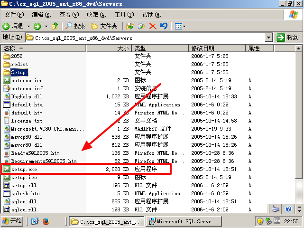Screen dimensions: 304x228
Task: Click the C:\cs_sql_2005_ent taskbar button
Action: click(107, 221)
